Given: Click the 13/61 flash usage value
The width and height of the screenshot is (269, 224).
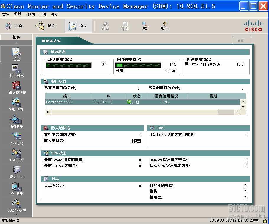Looking at the screenshot, I should (x=241, y=64).
